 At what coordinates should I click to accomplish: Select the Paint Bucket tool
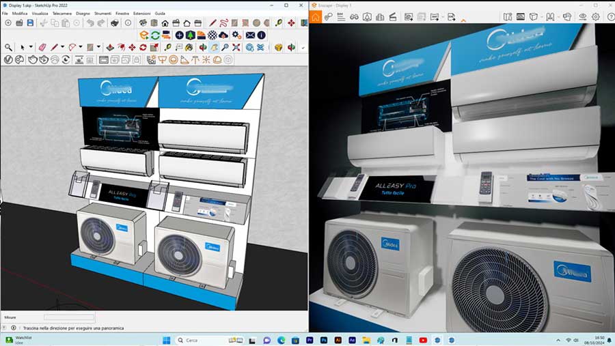(189, 47)
